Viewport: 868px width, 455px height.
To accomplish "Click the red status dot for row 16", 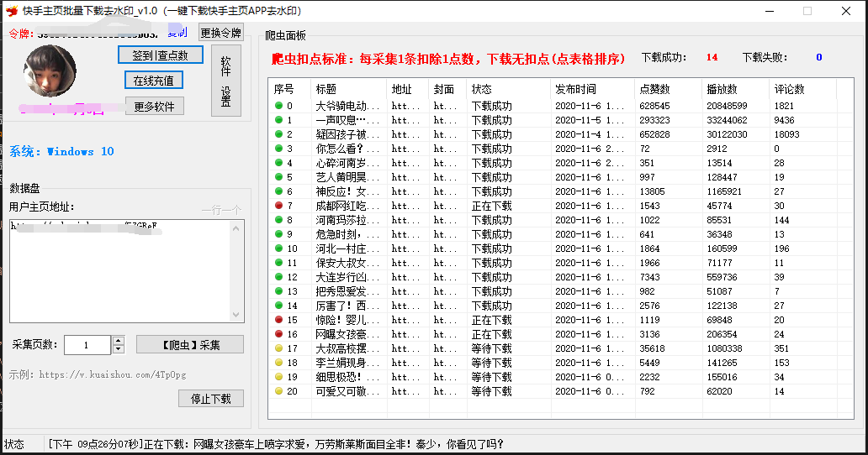I will pyautogui.click(x=278, y=334).
